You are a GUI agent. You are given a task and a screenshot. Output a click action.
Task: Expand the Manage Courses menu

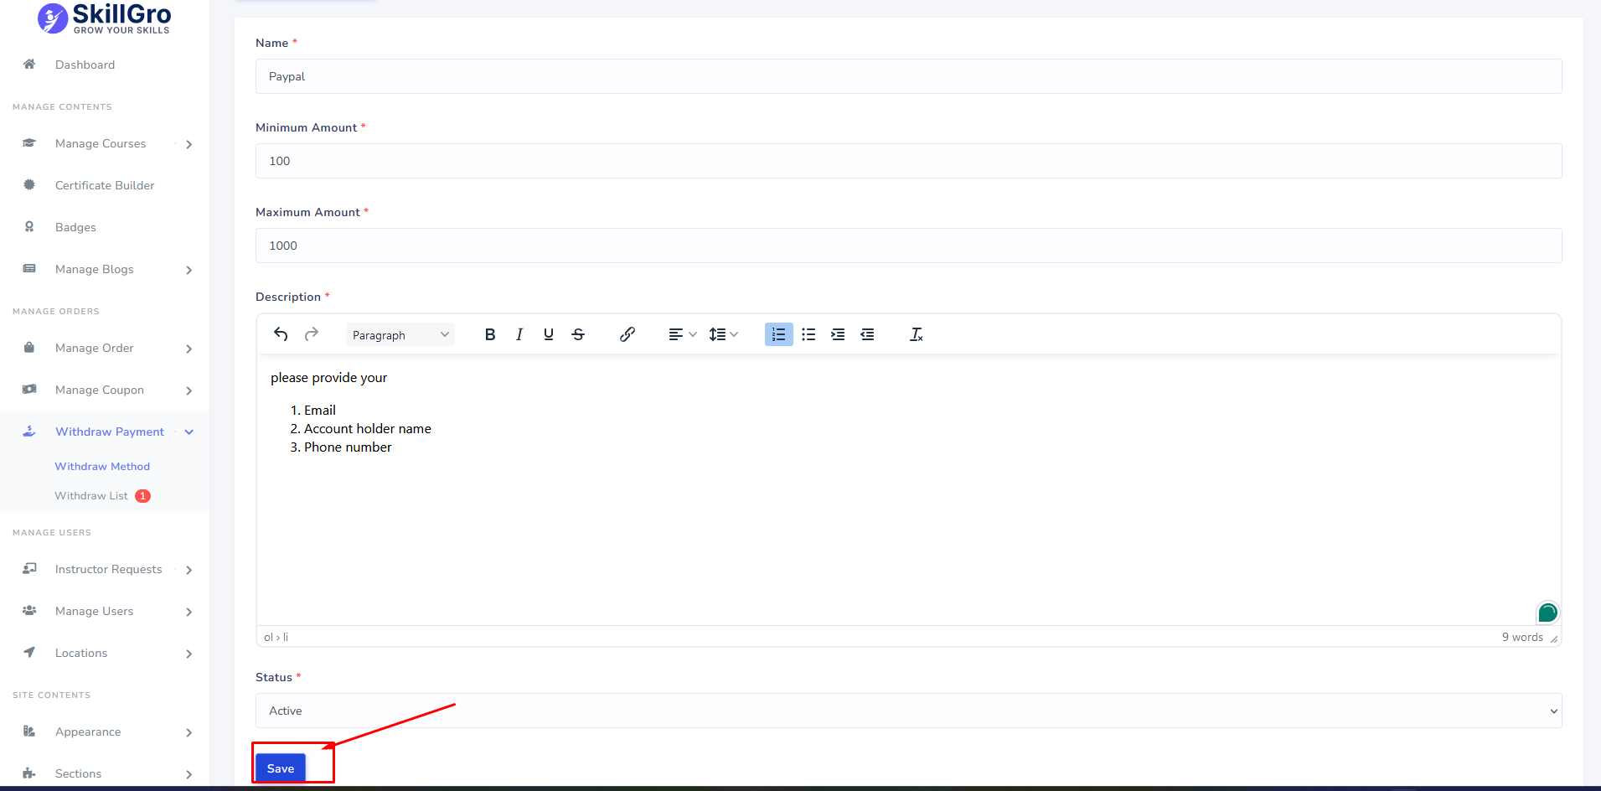pyautogui.click(x=105, y=143)
